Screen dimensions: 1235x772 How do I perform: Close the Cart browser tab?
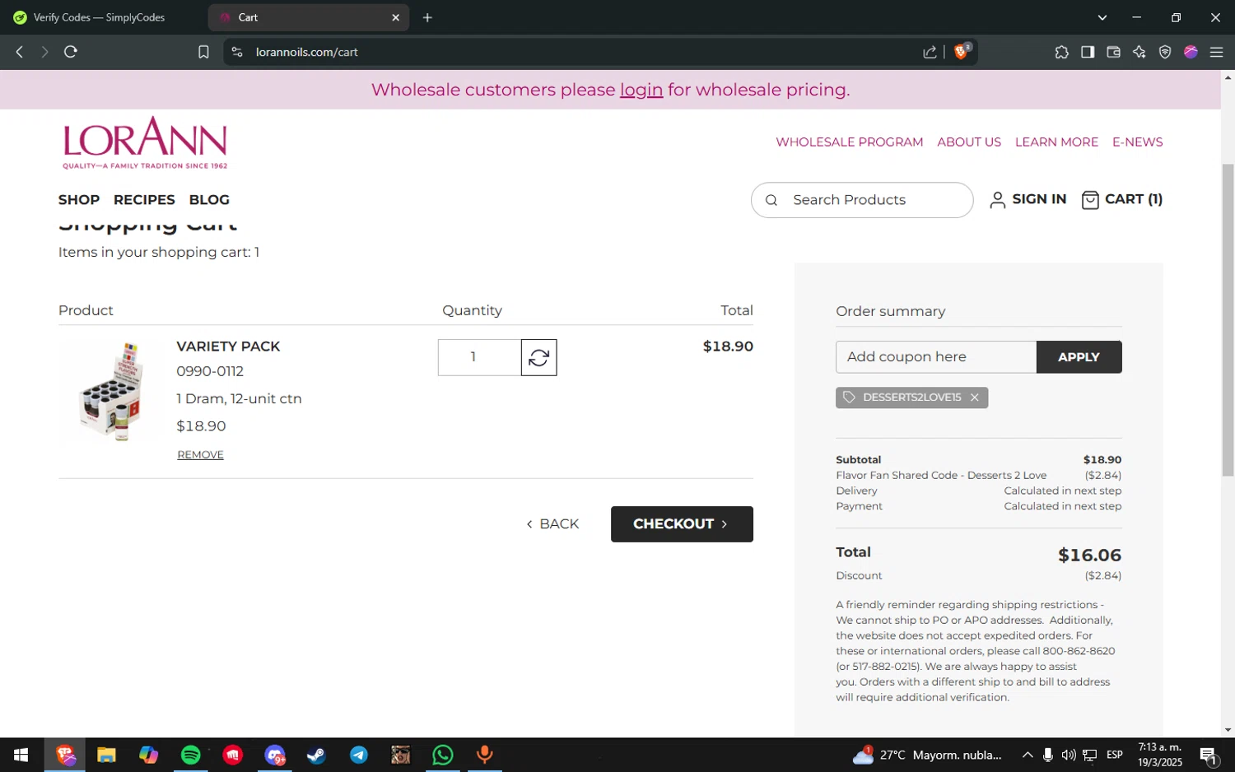395,17
